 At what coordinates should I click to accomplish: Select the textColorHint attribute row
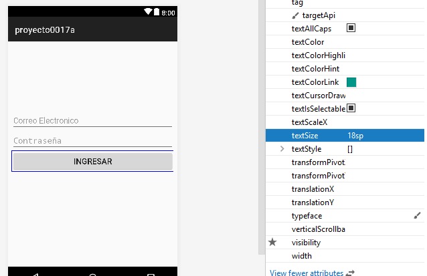point(315,69)
